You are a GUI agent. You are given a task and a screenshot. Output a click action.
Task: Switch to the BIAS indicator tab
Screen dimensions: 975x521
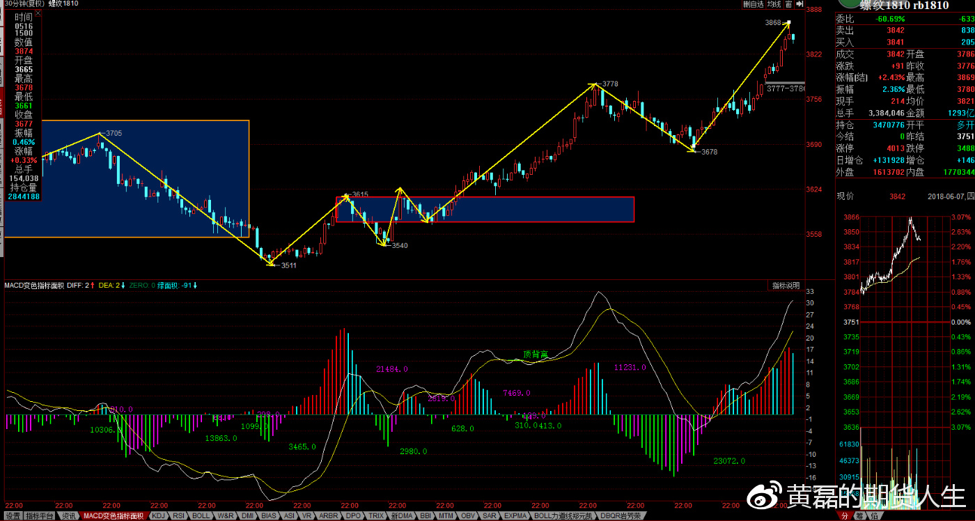click(269, 516)
